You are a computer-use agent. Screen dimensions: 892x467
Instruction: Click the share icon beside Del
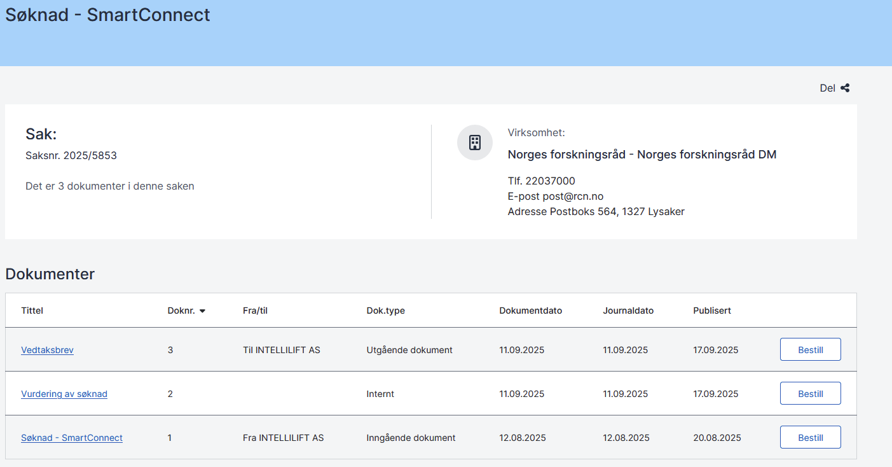(x=845, y=88)
